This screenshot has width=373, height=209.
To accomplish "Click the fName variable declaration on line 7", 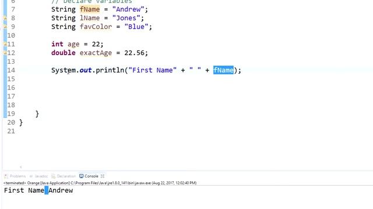I will (x=90, y=9).
